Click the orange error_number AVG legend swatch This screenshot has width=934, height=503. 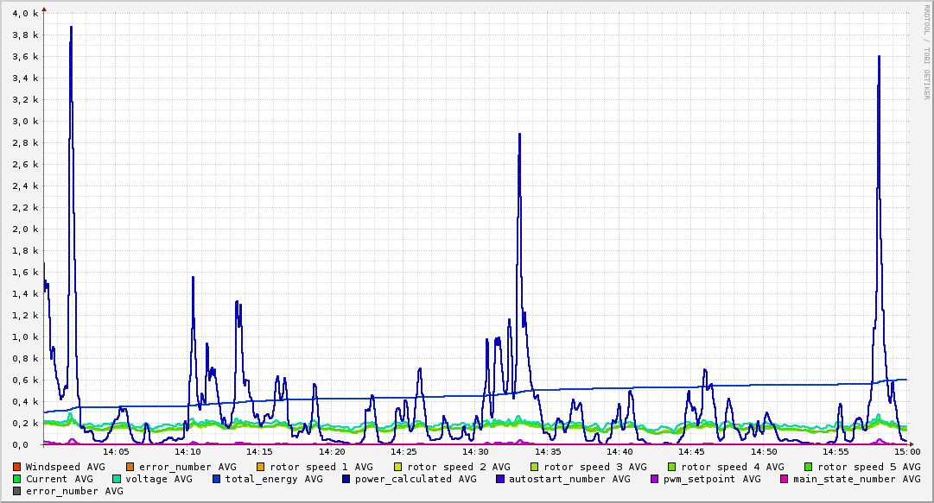click(x=130, y=468)
